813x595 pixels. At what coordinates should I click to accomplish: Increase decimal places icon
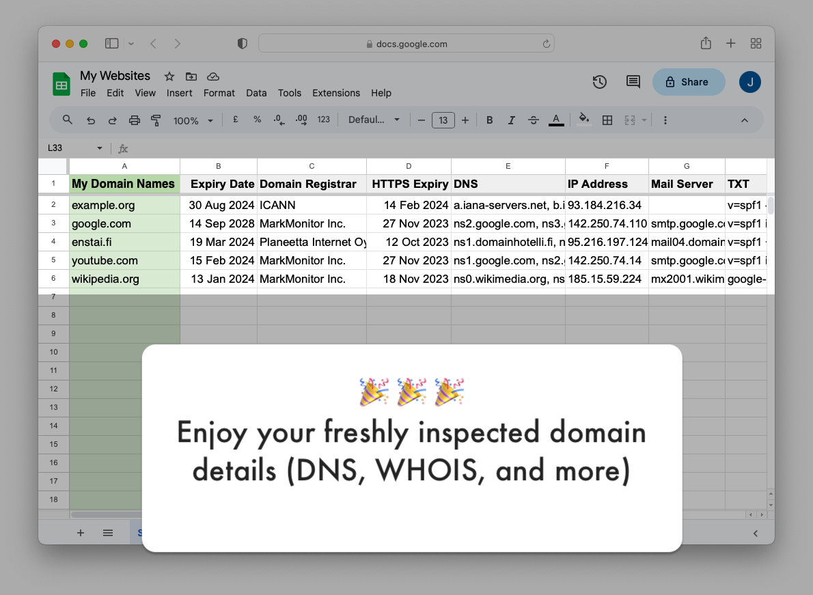301,120
